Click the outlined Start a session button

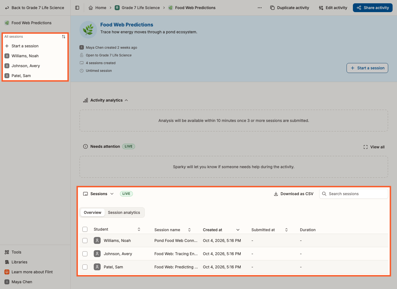point(367,68)
